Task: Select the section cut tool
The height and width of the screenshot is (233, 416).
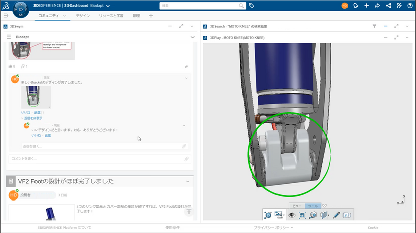Action: click(323, 215)
